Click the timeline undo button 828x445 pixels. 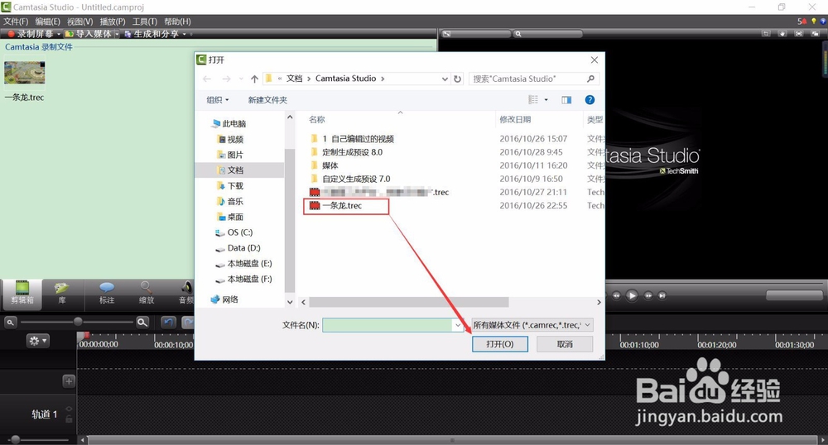(168, 322)
